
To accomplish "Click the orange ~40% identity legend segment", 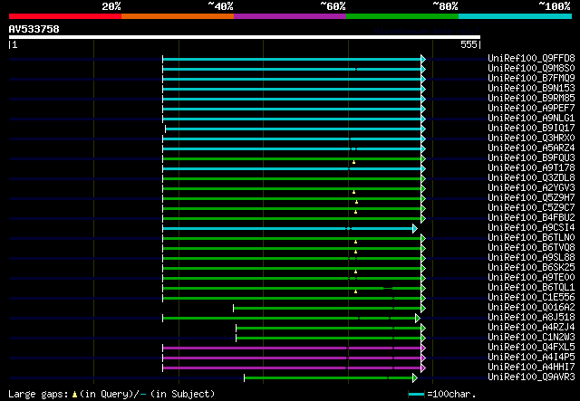I will [x=178, y=16].
